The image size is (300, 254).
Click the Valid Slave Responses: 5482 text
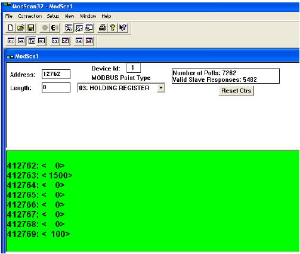(x=215, y=79)
